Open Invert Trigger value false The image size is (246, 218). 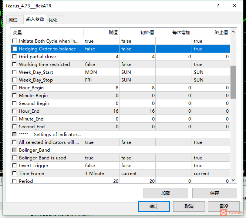(x=101, y=165)
